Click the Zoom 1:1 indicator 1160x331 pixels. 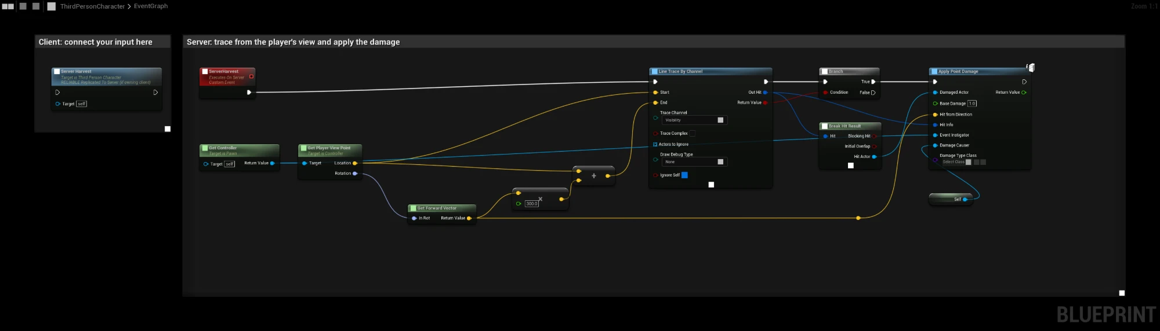point(1144,6)
